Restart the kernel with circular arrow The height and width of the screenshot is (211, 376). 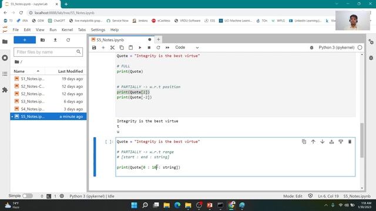click(x=158, y=47)
